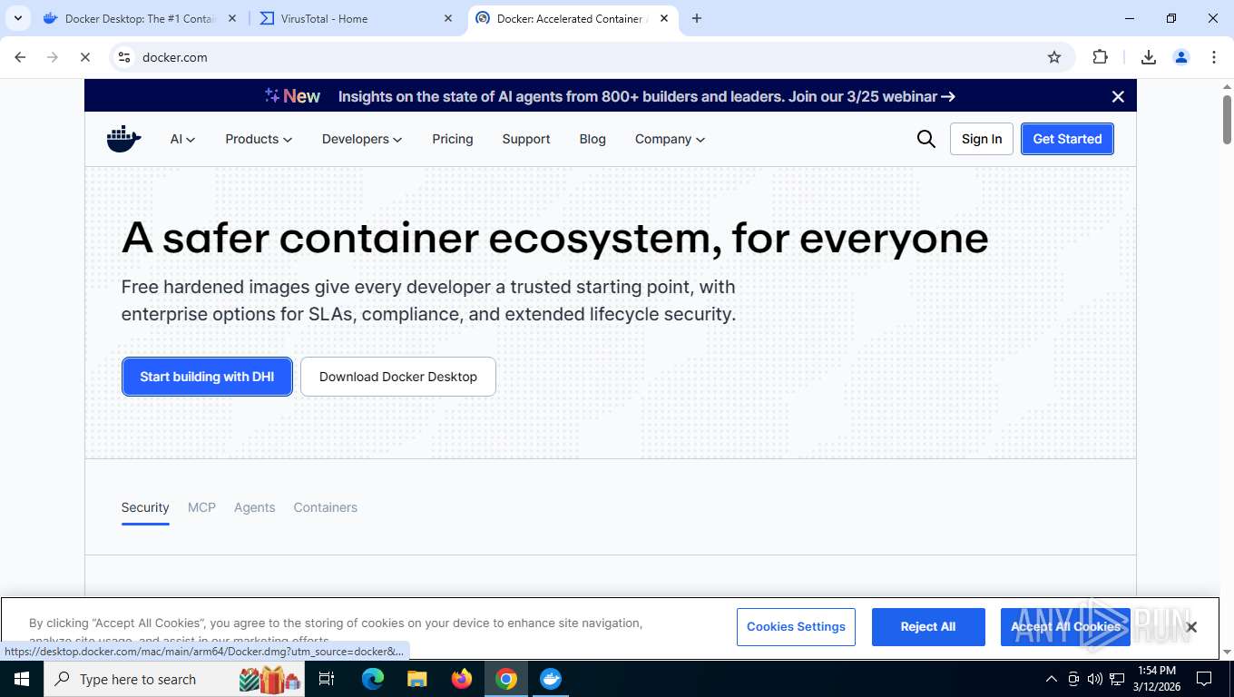Open Chrome extensions puzzle icon
The width and height of the screenshot is (1234, 697).
click(x=1100, y=57)
